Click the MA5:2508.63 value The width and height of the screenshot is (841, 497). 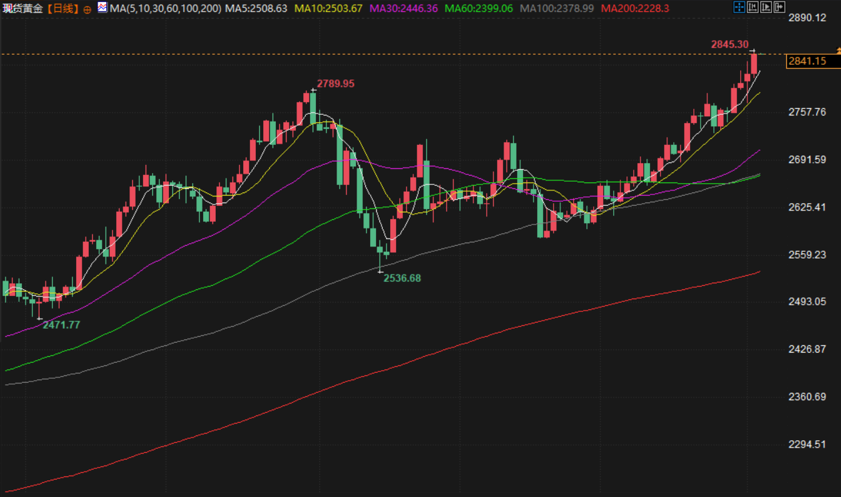point(257,9)
